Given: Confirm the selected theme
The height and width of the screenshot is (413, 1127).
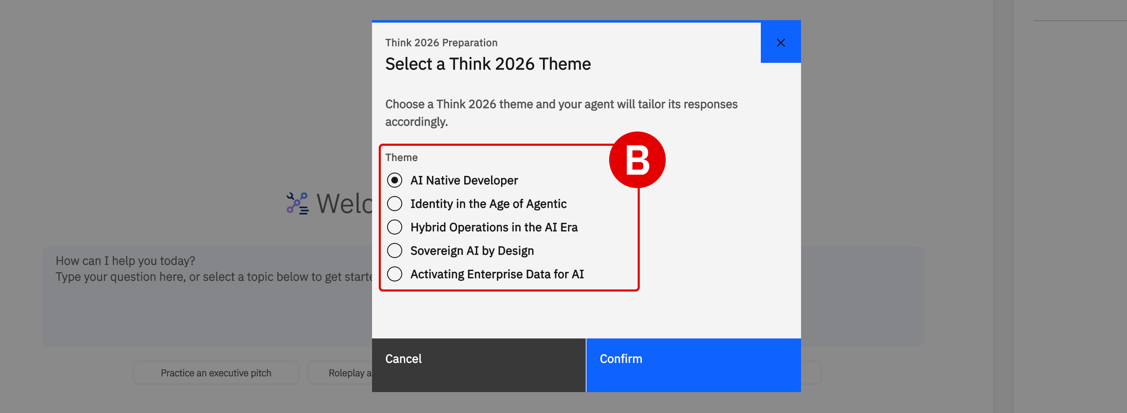Looking at the screenshot, I should (x=693, y=365).
